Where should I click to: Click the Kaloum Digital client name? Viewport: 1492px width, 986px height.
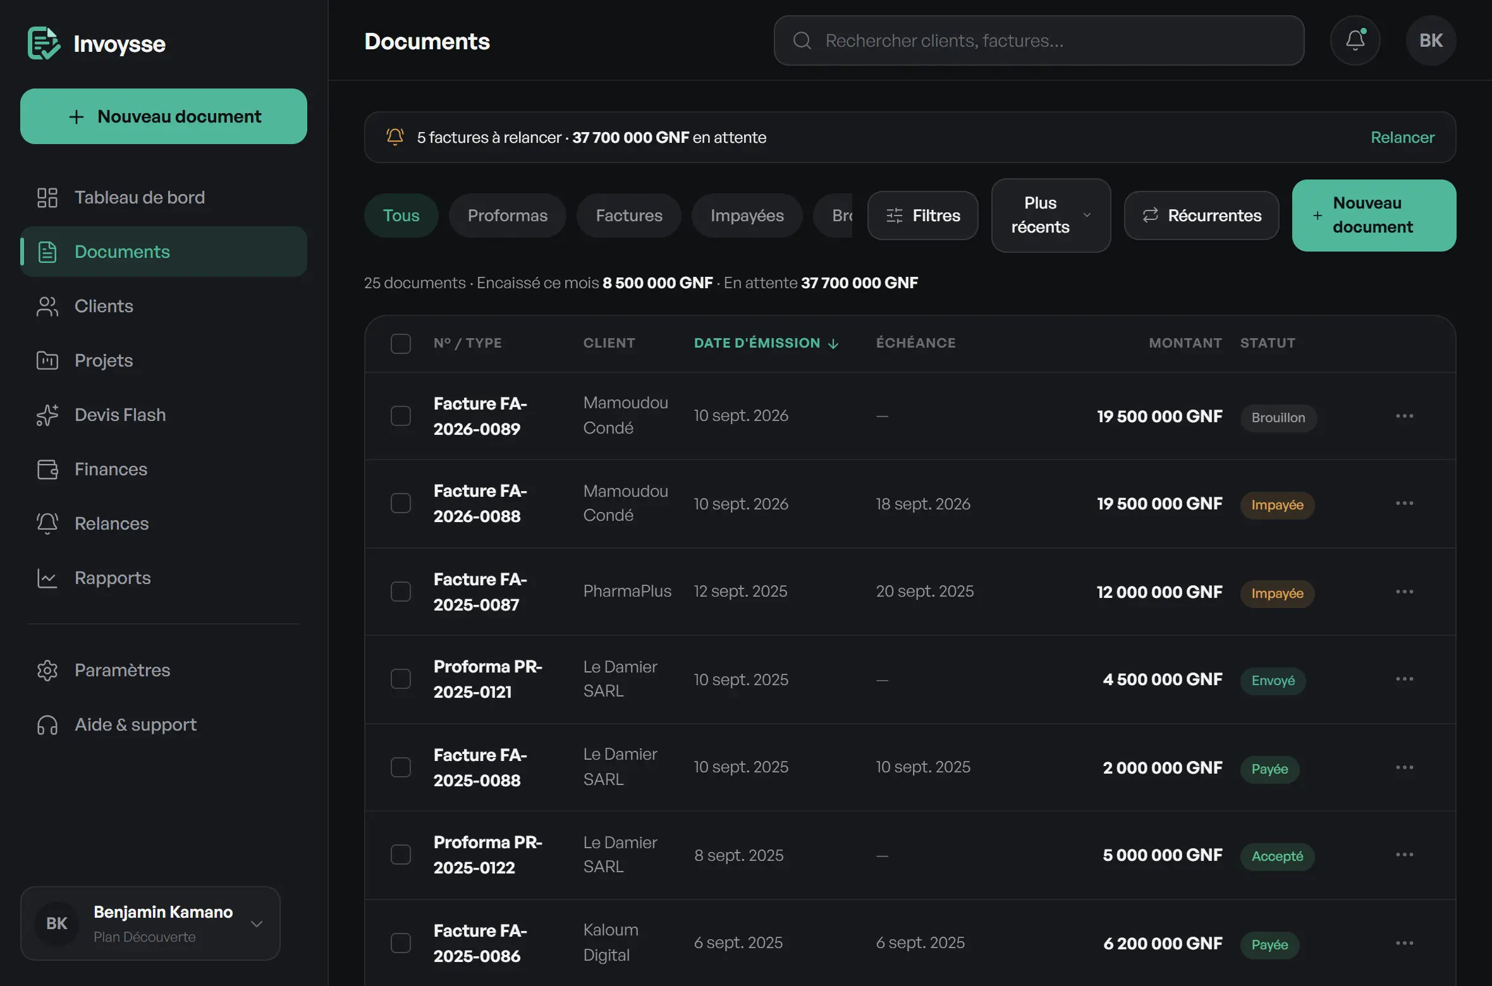pyautogui.click(x=611, y=942)
